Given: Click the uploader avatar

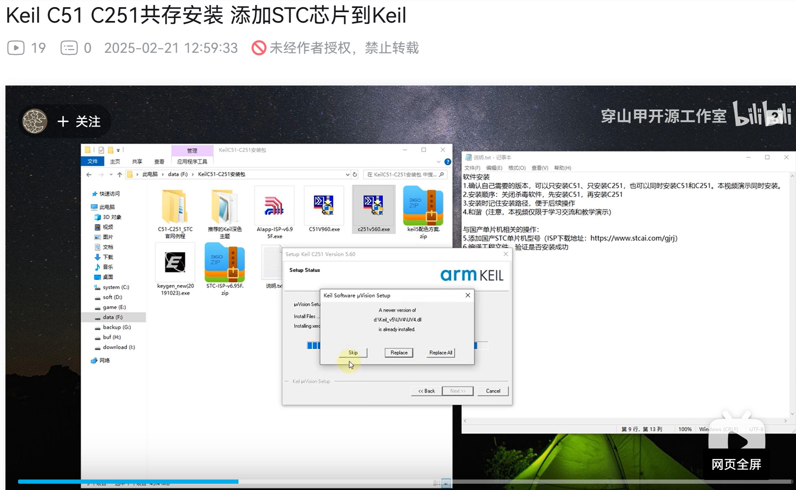Looking at the screenshot, I should (35, 122).
